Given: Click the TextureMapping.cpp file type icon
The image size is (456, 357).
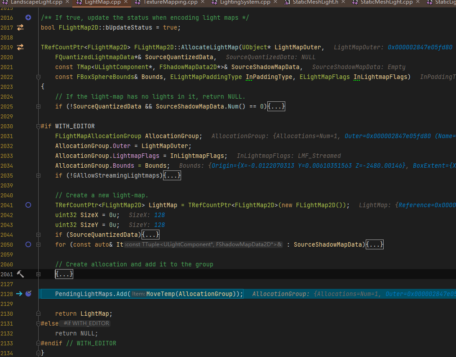Looking at the screenshot, I should 137,2.
